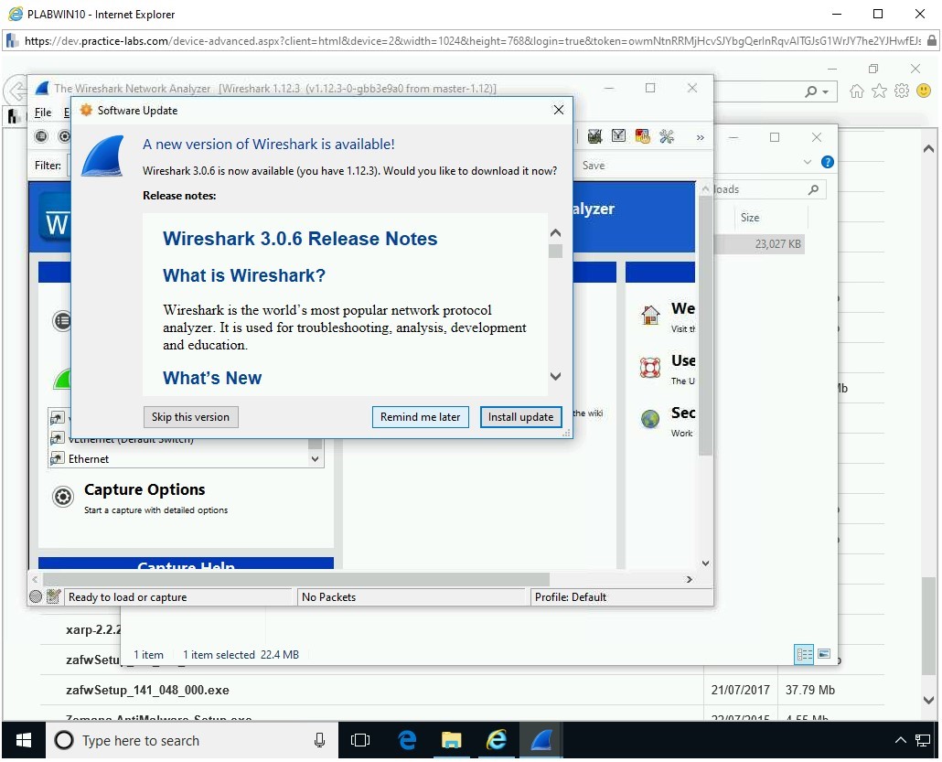Open Microsoft Edge from the taskbar
This screenshot has height=762, width=942.
[407, 740]
